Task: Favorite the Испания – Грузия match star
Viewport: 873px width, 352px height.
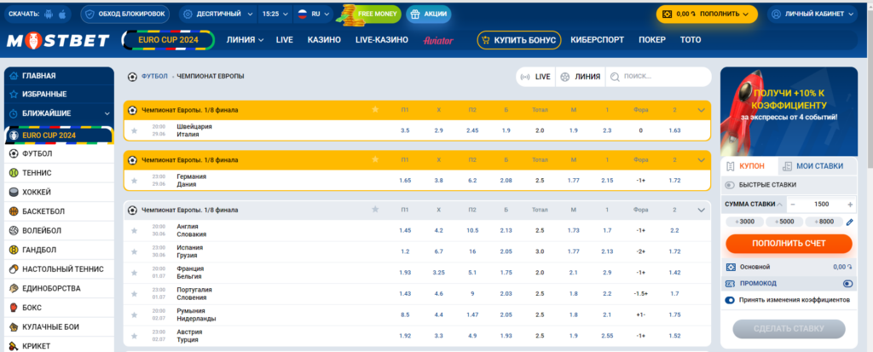Action: [x=134, y=251]
